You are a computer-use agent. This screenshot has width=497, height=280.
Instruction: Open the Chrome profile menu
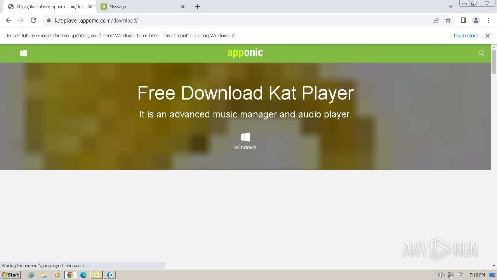pos(476,21)
